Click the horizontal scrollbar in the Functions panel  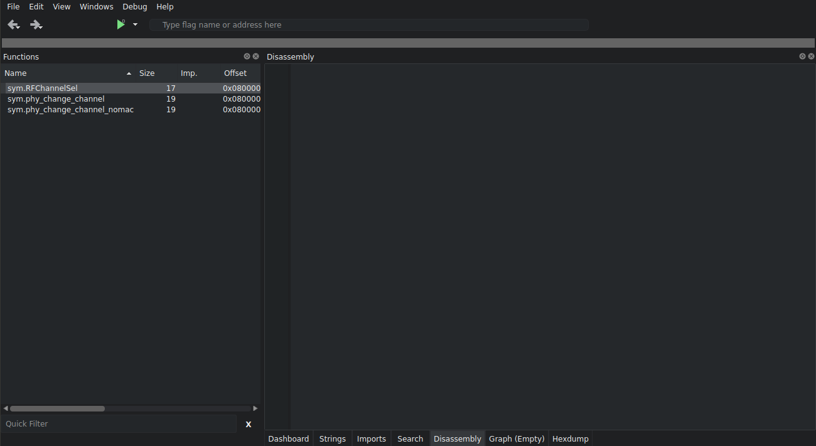[x=57, y=408]
